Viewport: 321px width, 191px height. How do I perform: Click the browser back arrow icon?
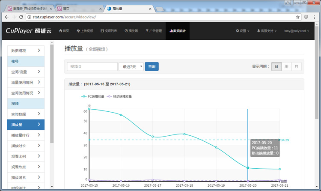[6, 17]
